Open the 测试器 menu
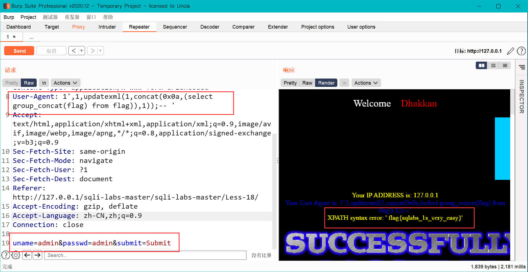This screenshot has height=272, width=528. pos(50,17)
